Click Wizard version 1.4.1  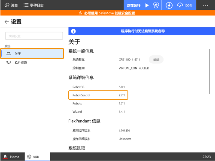pos(122,112)
